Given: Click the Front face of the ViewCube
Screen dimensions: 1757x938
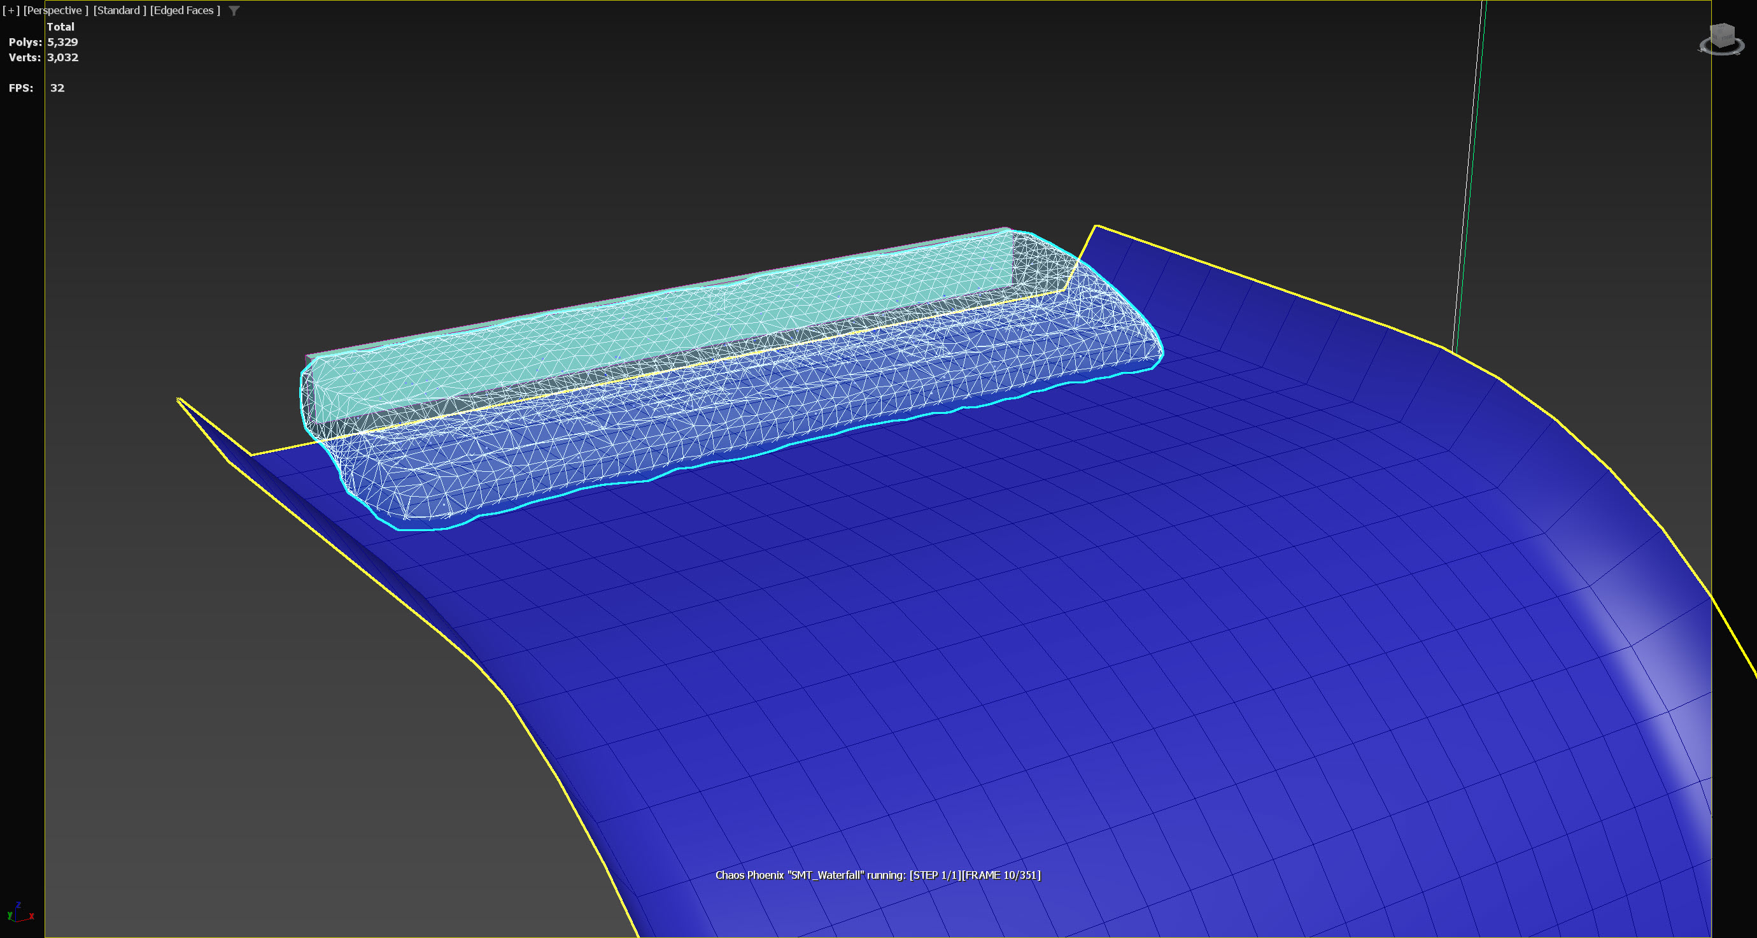Looking at the screenshot, I should [1728, 39].
